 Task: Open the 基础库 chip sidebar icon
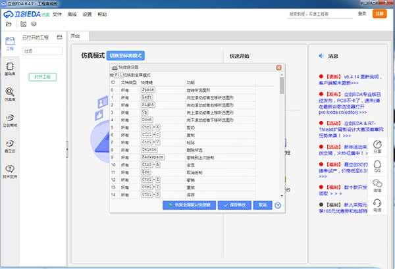click(10, 69)
